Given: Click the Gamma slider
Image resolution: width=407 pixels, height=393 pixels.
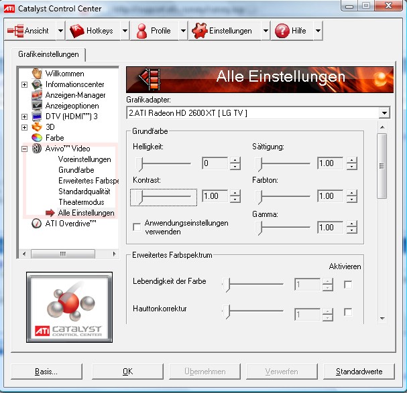Looking at the screenshot, I should tap(282, 228).
